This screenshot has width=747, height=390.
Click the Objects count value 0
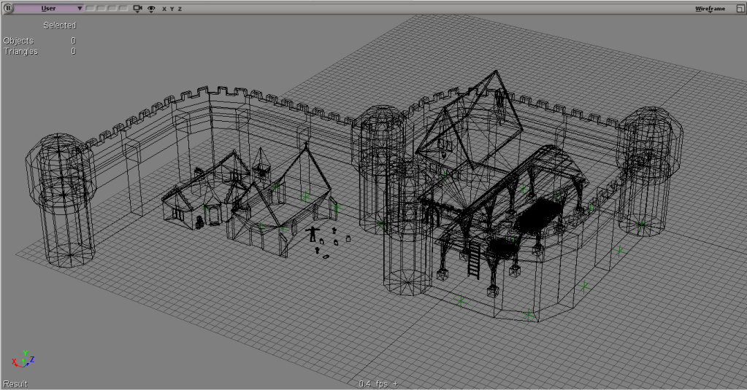coord(73,41)
